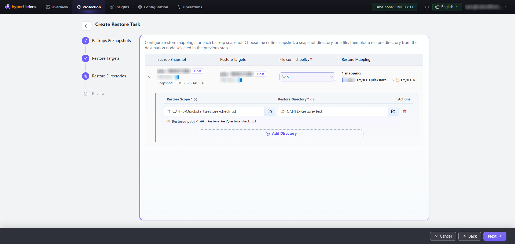
Task: Delete the restore mapping row
Action: coord(404,111)
